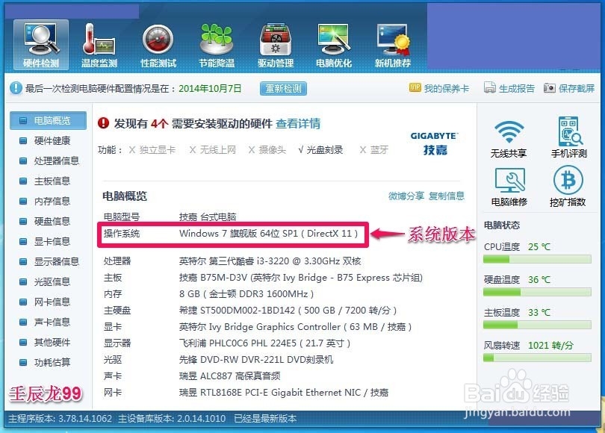Click 保存截屏 to save a screenshot
This screenshot has width=605, height=433.
569,88
